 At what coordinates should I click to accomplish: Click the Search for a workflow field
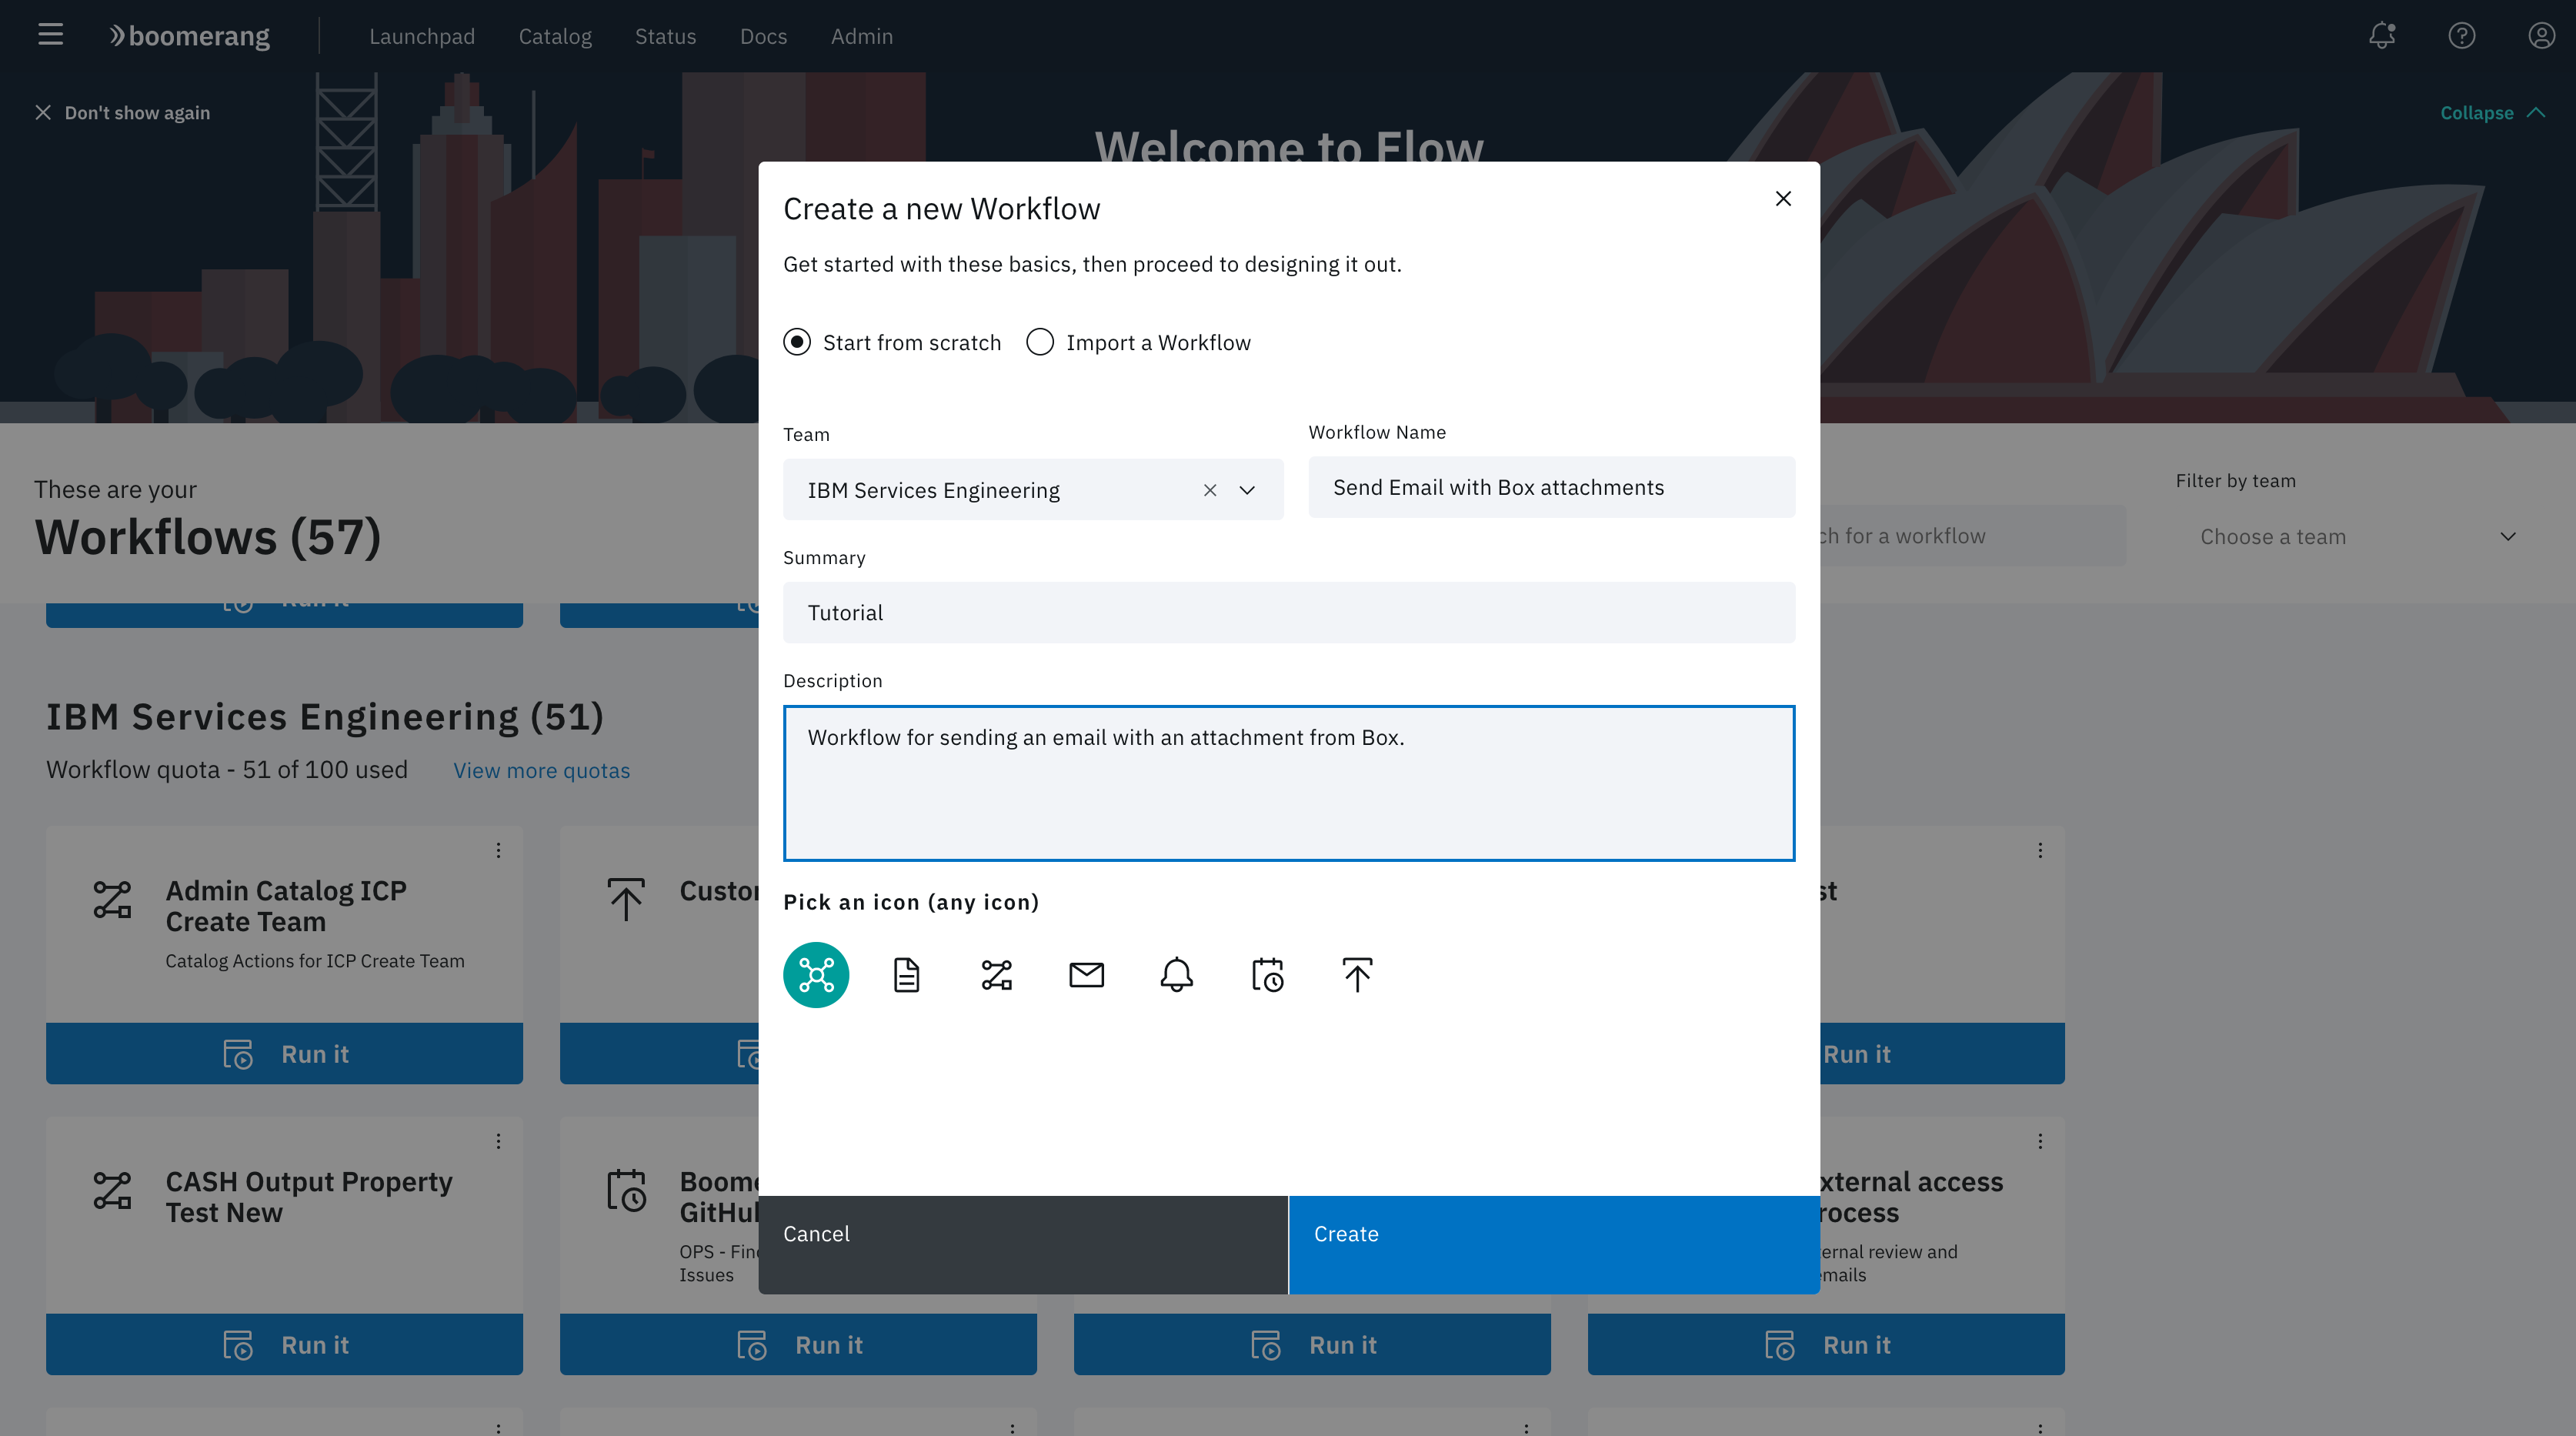pos(1972,536)
